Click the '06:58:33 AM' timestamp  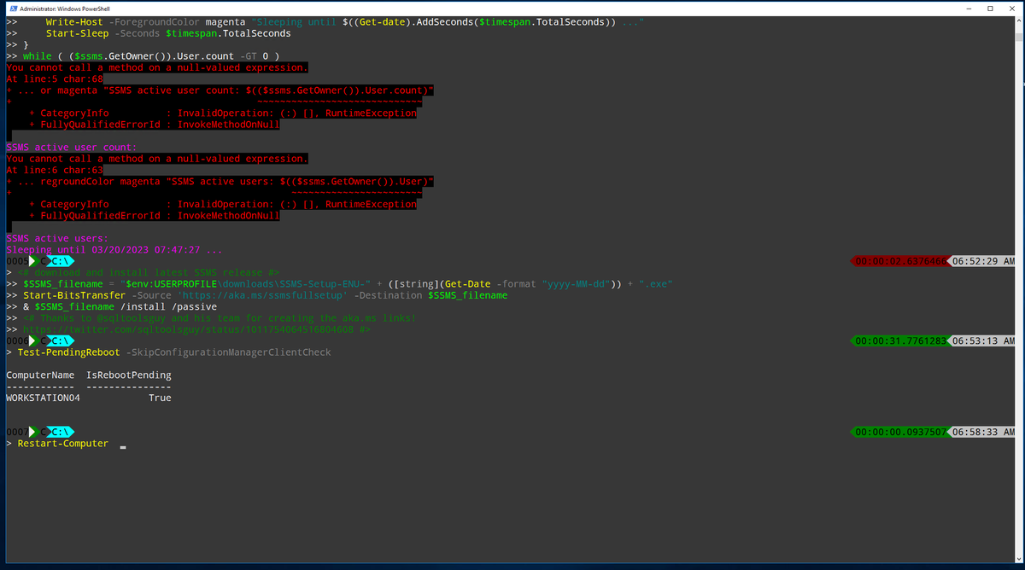(982, 433)
